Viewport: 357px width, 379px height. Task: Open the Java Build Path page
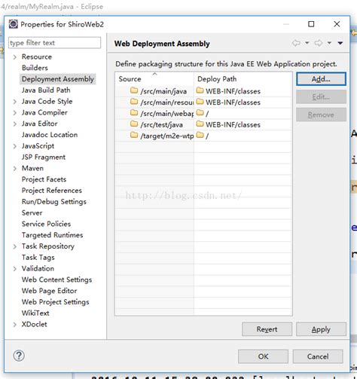pyautogui.click(x=46, y=90)
